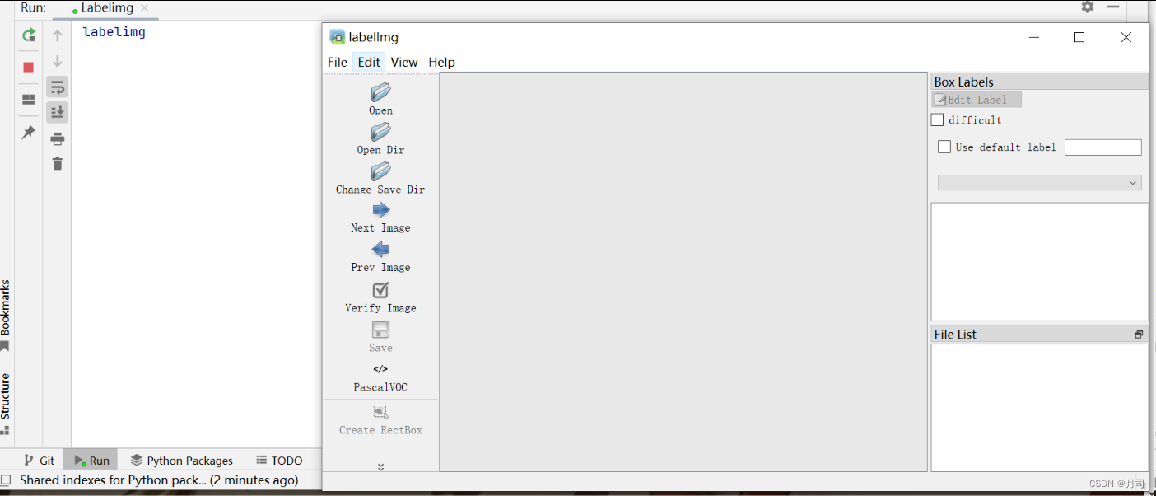Click Shared indexes status message

pos(159,480)
